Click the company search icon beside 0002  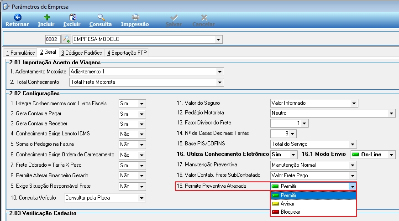(66, 39)
